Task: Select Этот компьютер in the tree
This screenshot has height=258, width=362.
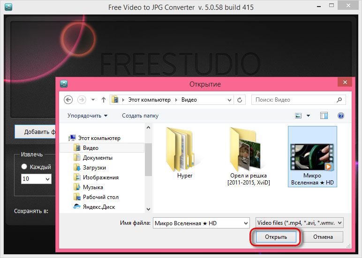Action: click(99, 138)
